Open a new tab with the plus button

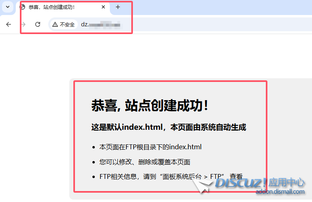click(x=118, y=7)
